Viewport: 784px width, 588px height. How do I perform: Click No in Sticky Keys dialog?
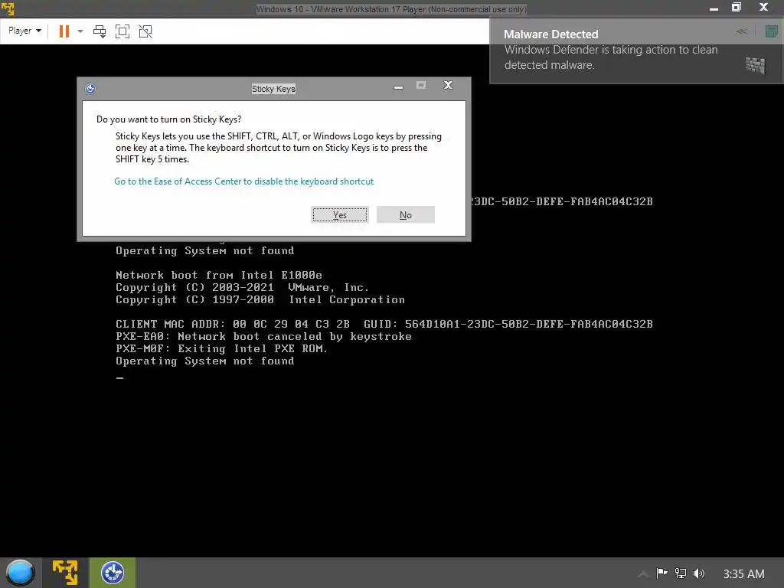tap(406, 214)
